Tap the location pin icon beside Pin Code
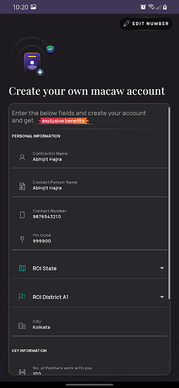 pos(22,239)
